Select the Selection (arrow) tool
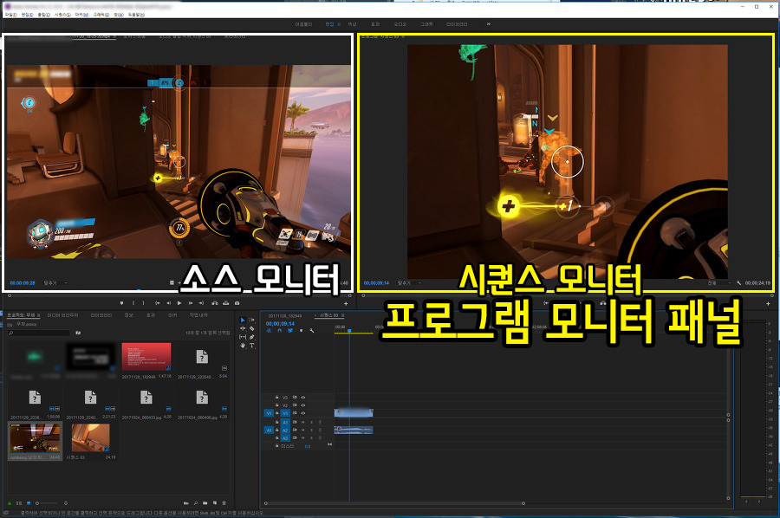Screen dimensions: 780x518 click(x=243, y=321)
